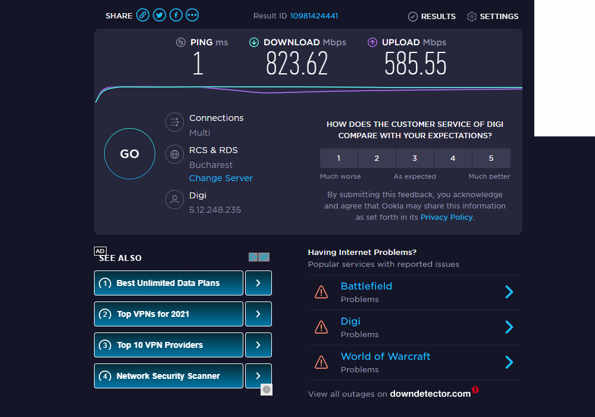Viewport: 595px width, 417px height.
Task: Click the AdChoices play icon
Action: [253, 257]
